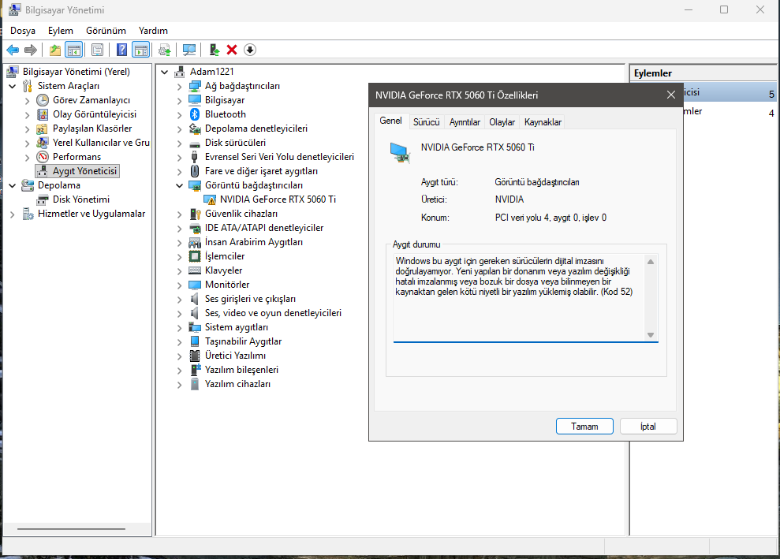Viewport: 780px width, 559px height.
Task: Open the Görünüm menu
Action: (x=106, y=31)
